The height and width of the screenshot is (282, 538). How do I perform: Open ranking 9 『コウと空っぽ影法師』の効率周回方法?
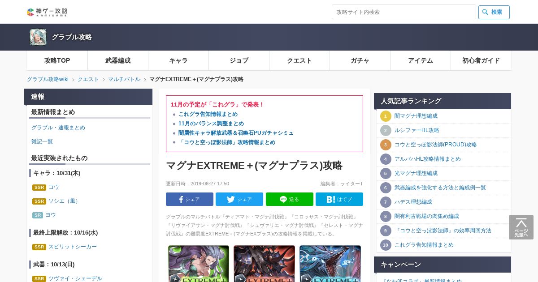[443, 231]
